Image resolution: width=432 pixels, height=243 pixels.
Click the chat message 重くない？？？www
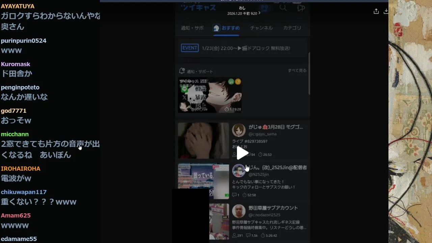[39, 202]
